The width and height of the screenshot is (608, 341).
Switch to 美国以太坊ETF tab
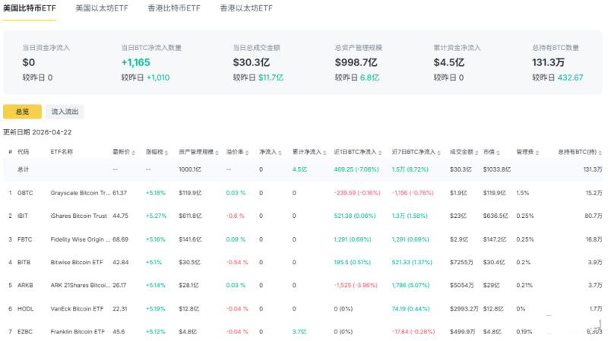click(102, 8)
